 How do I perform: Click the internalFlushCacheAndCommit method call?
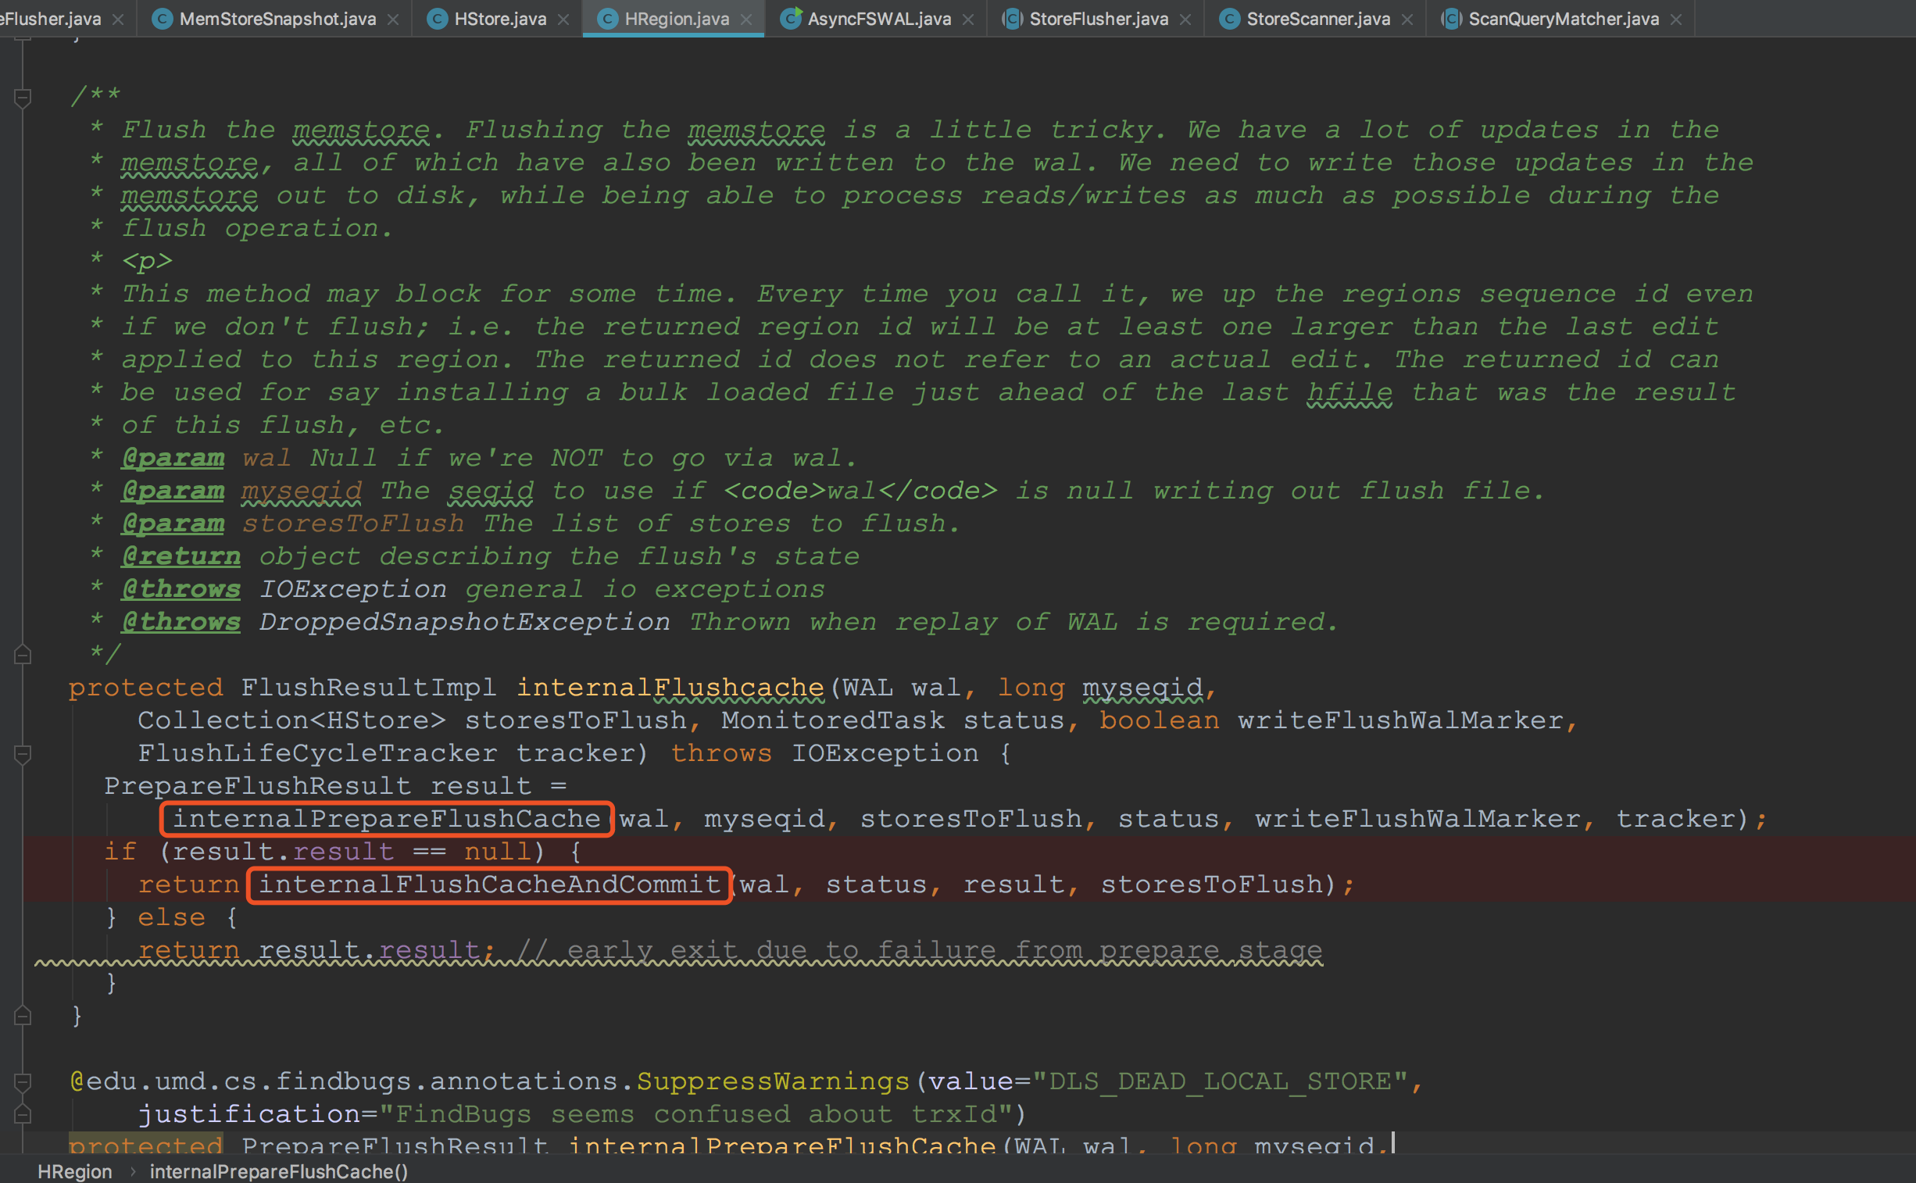489,884
